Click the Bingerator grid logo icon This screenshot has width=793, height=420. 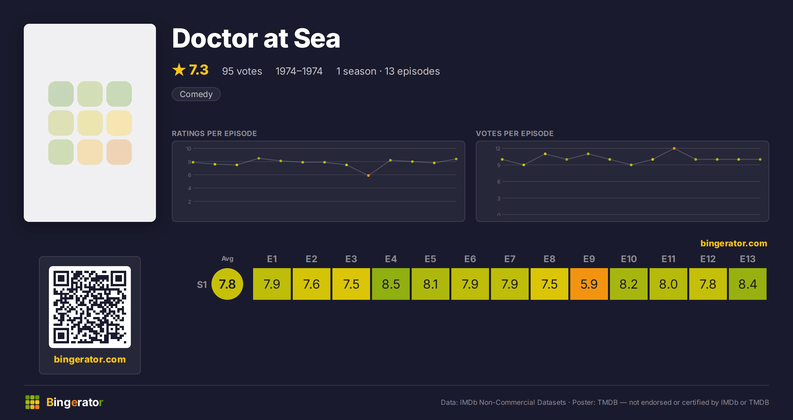32,402
